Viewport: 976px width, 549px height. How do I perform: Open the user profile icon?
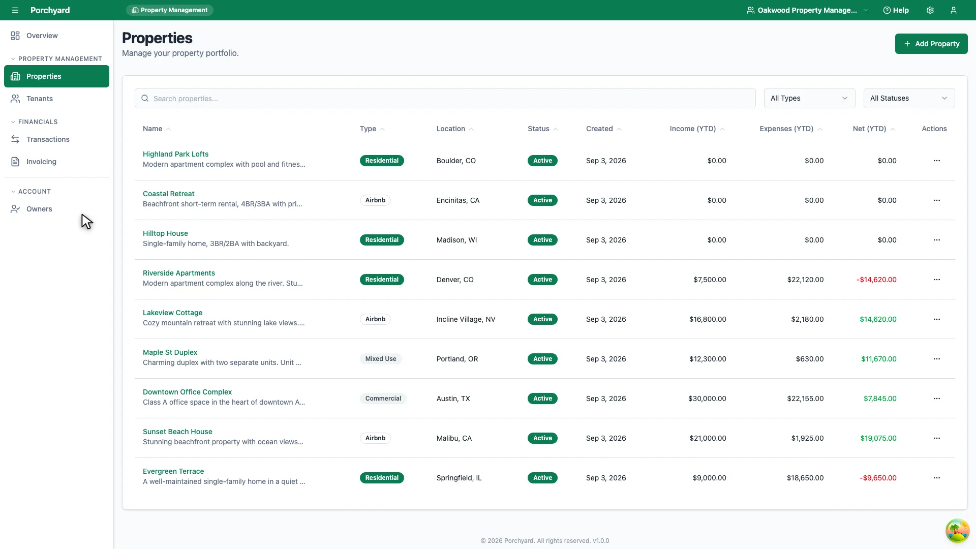tap(954, 10)
